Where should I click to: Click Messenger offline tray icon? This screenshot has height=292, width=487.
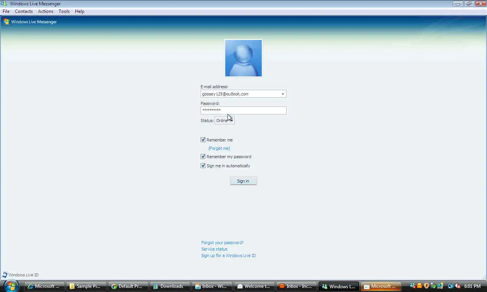[x=413, y=286]
